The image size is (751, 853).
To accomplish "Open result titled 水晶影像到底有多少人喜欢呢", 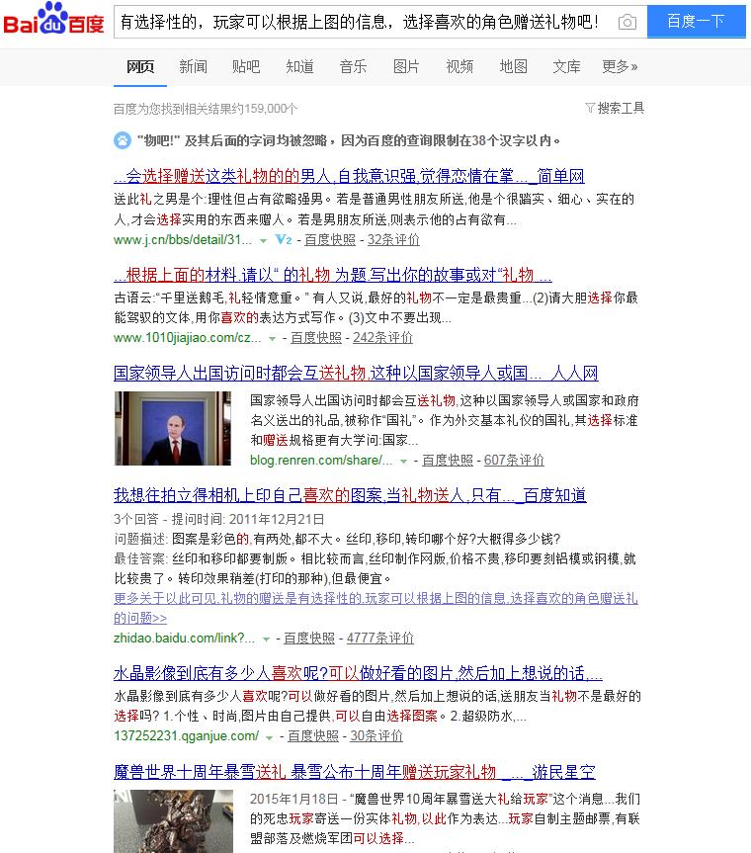I will (x=358, y=673).
